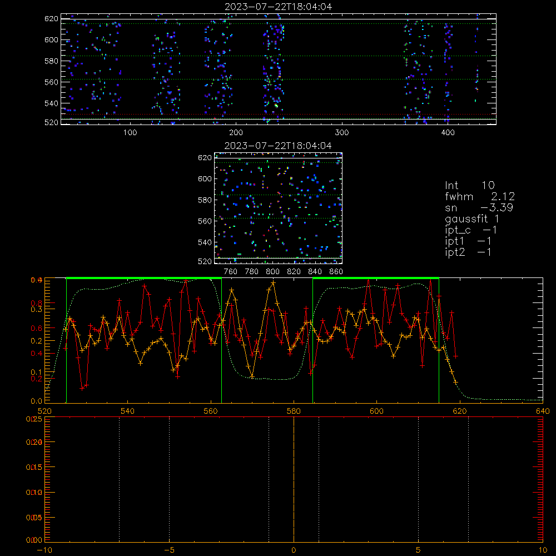
Task: Click the '780' x-axis label of middle image
Action: coord(252,272)
